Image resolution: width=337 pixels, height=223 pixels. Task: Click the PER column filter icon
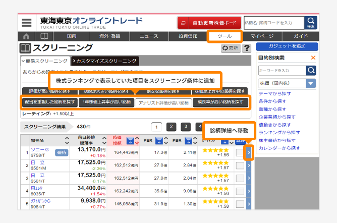[x=159, y=140]
